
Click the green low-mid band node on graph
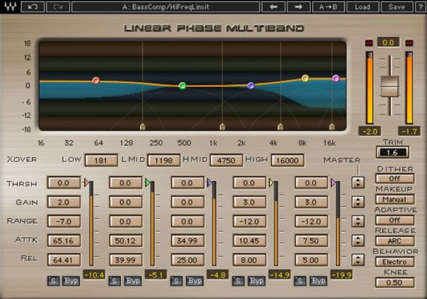182,86
